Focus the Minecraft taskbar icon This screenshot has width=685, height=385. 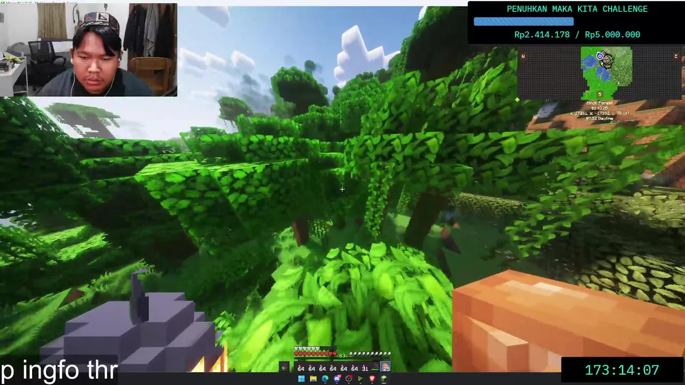tap(384, 379)
